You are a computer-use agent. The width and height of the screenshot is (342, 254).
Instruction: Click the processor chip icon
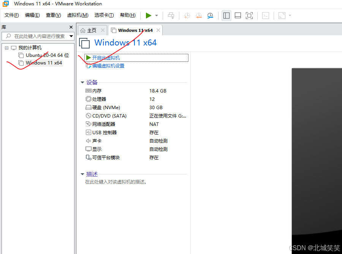point(88,99)
